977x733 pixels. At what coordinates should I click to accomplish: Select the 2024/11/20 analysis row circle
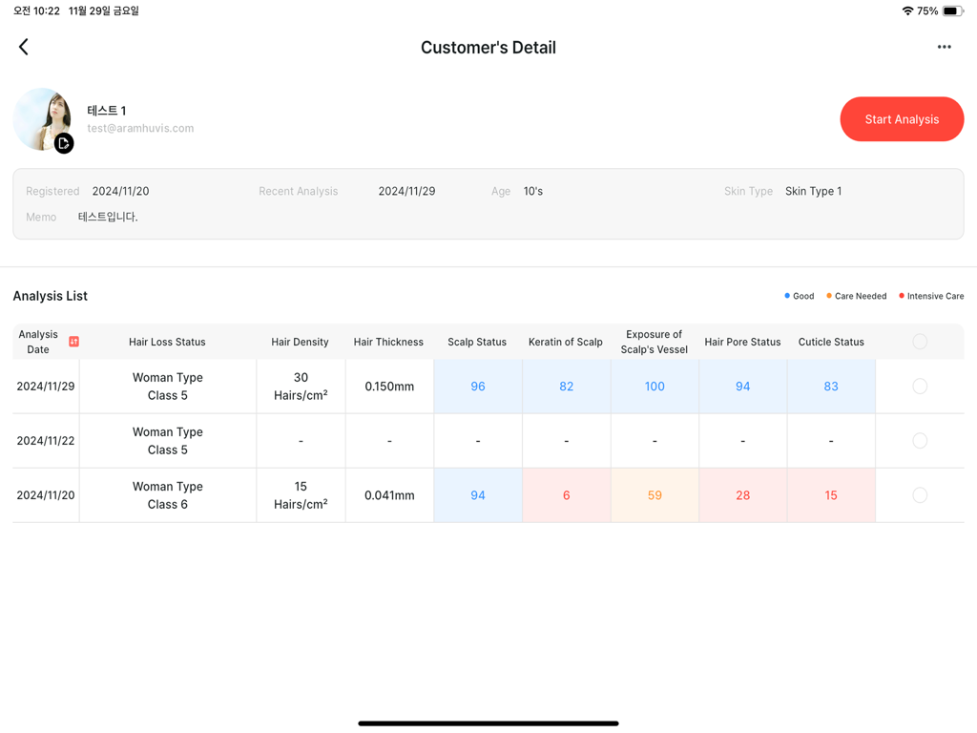click(920, 495)
